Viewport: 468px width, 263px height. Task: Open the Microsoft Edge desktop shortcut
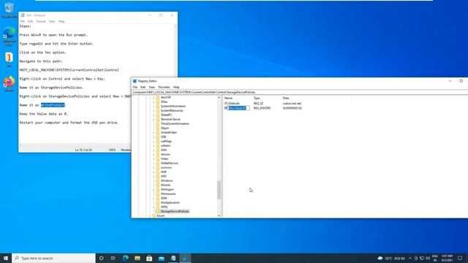(x=9, y=36)
